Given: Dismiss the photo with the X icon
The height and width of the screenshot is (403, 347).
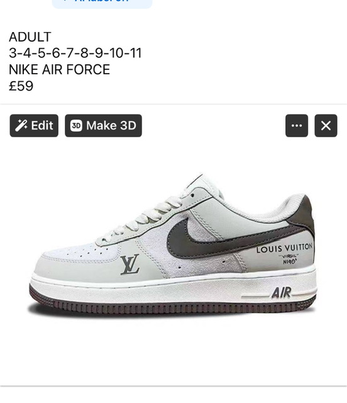Looking at the screenshot, I should click(326, 126).
